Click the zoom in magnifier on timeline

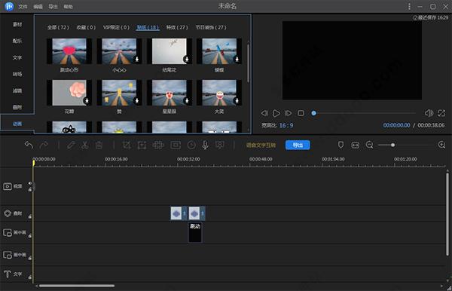pyautogui.click(x=441, y=145)
